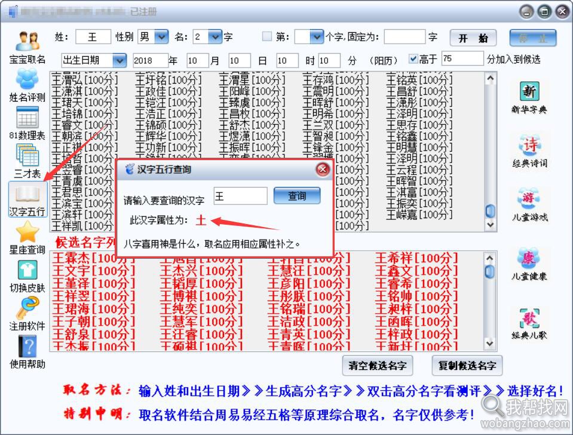Select the name 王阳峰[100分]
Image resolution: width=573 pixels, height=435 pixels.
click(x=252, y=91)
